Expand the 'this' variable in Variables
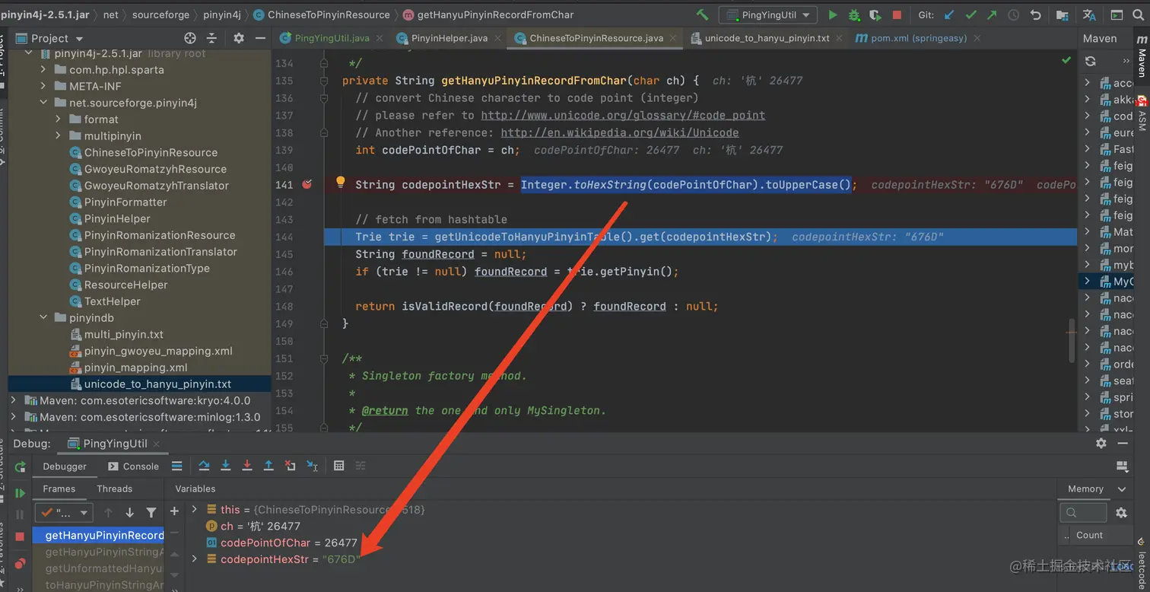Screen dimensions: 1150x592 pos(195,509)
